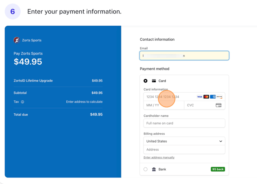Focus the Email input field
The height and width of the screenshot is (184, 257).
tap(184, 56)
